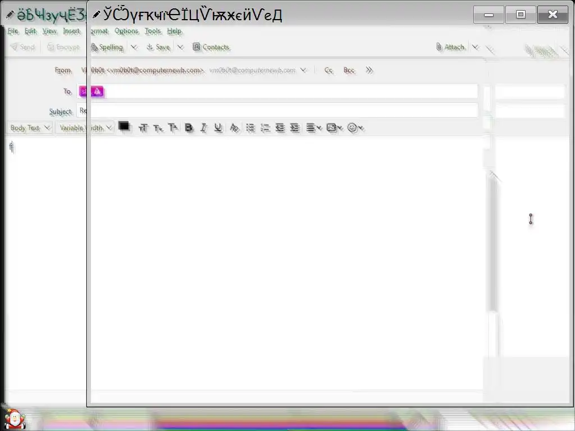This screenshot has height=431, width=575.
Task: Open the Edit menu
Action: pos(30,31)
